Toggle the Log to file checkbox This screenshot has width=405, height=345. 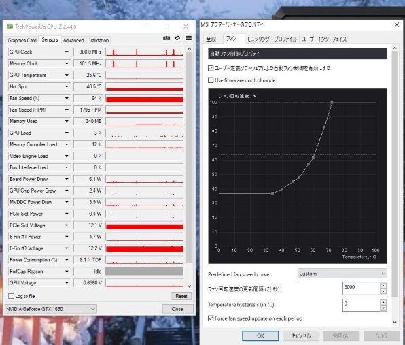(11, 296)
